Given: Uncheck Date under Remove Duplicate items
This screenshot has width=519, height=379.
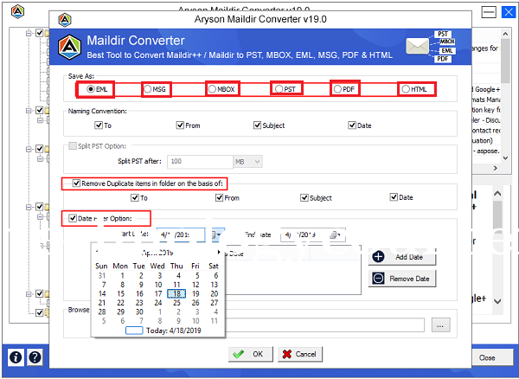Looking at the screenshot, I should pyautogui.click(x=394, y=197).
